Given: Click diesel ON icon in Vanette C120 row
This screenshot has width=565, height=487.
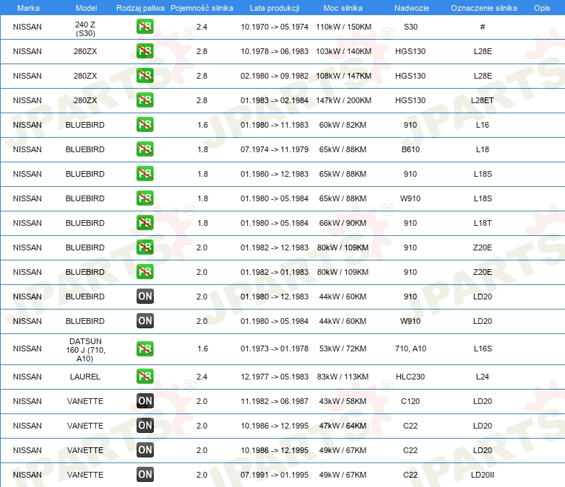Looking at the screenshot, I should pyautogui.click(x=145, y=401).
